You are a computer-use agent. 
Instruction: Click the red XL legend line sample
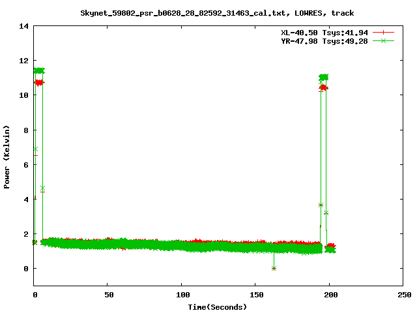point(383,33)
